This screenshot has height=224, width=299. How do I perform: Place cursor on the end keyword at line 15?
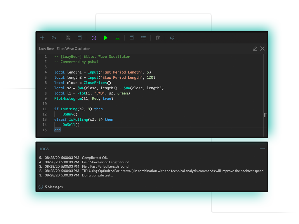57,130
